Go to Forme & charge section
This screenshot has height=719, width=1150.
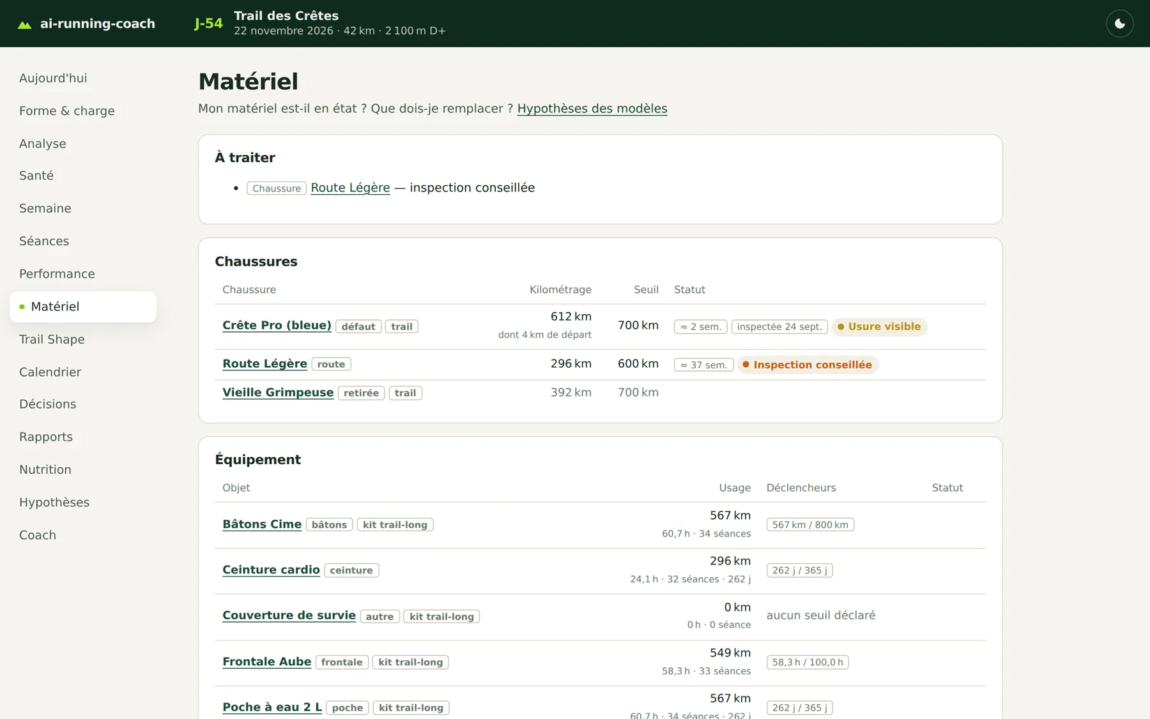(x=67, y=111)
